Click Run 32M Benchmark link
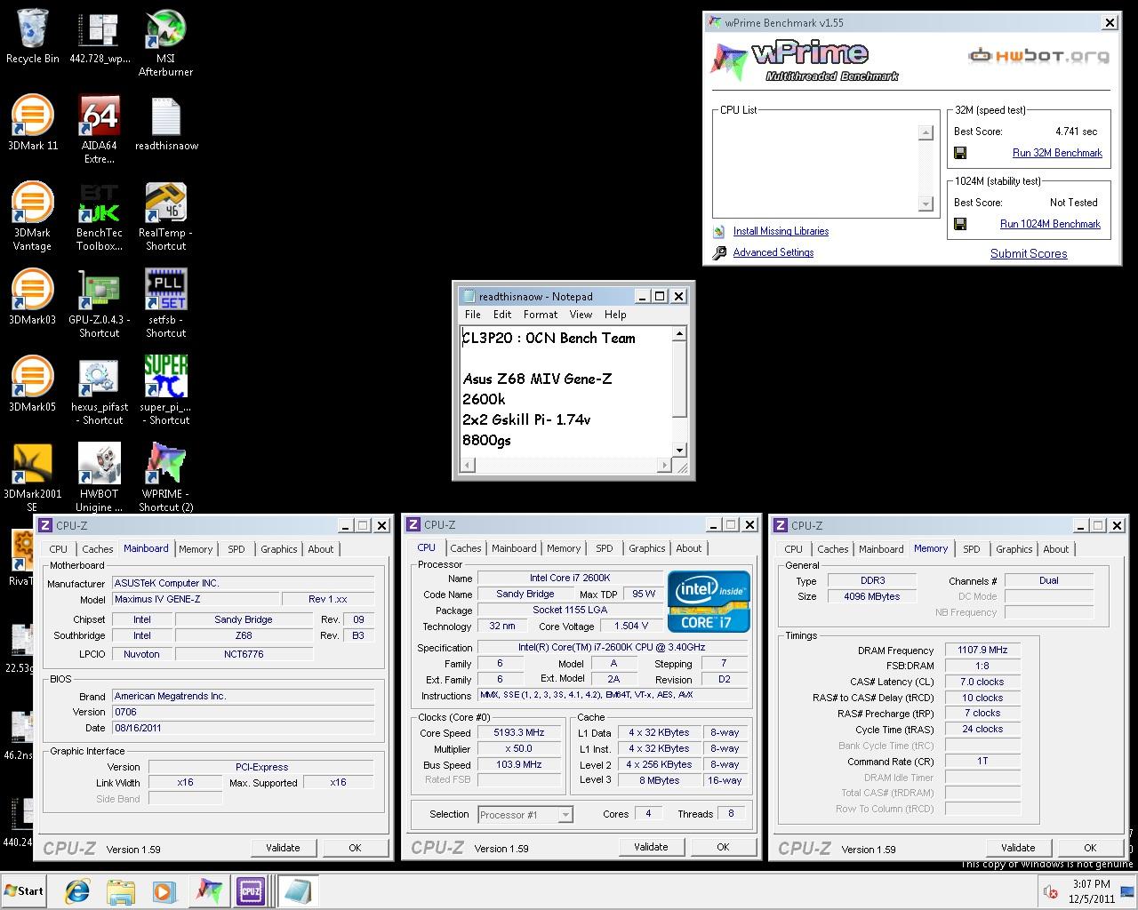The height and width of the screenshot is (910, 1138). 1057,153
